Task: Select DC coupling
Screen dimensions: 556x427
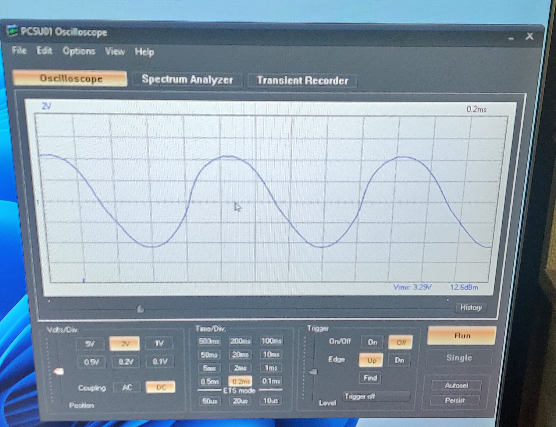Action: (x=161, y=387)
